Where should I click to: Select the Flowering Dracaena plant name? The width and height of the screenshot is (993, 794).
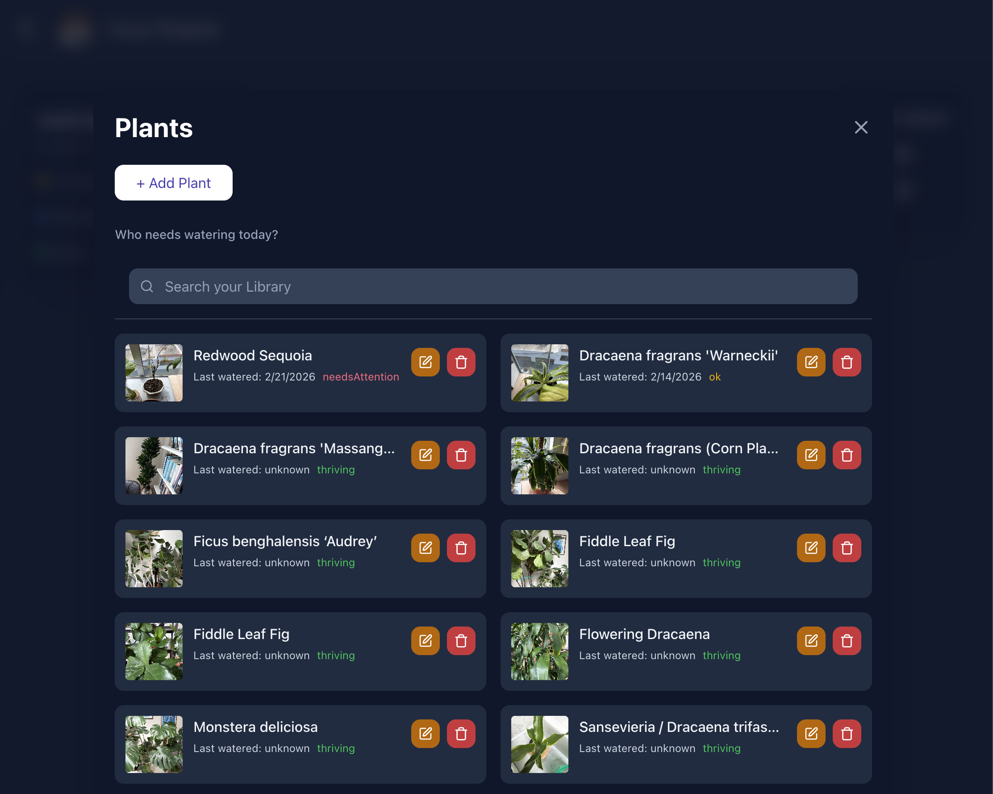pyautogui.click(x=644, y=634)
